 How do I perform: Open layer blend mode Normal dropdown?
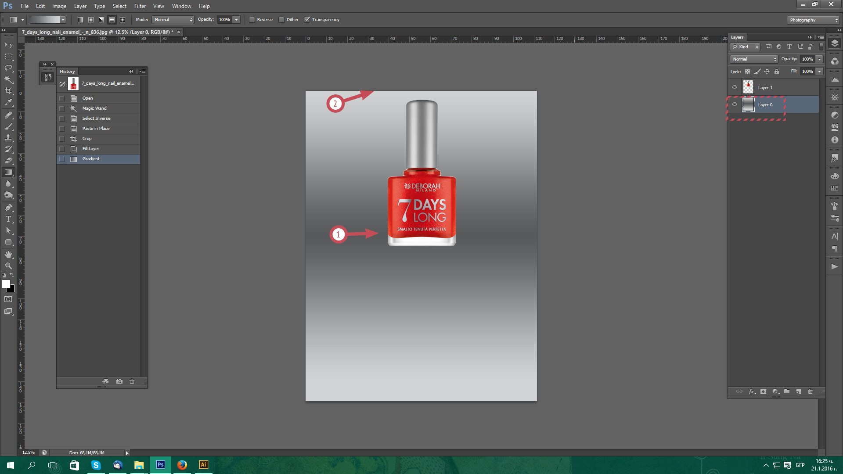point(754,59)
